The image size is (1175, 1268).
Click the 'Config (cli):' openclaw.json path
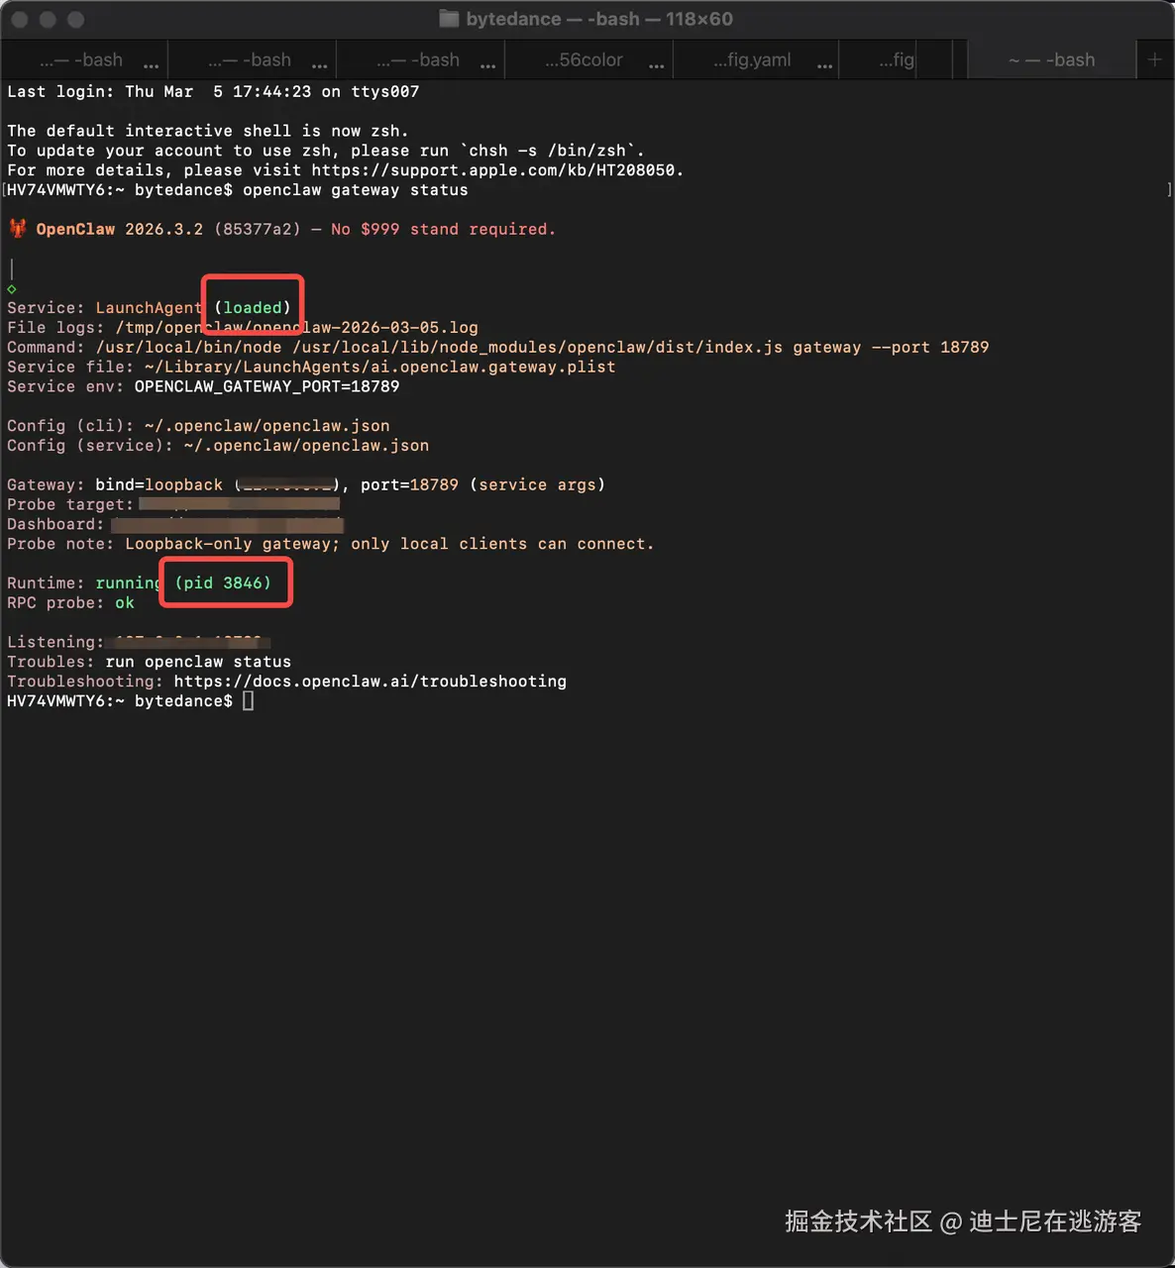pos(267,426)
